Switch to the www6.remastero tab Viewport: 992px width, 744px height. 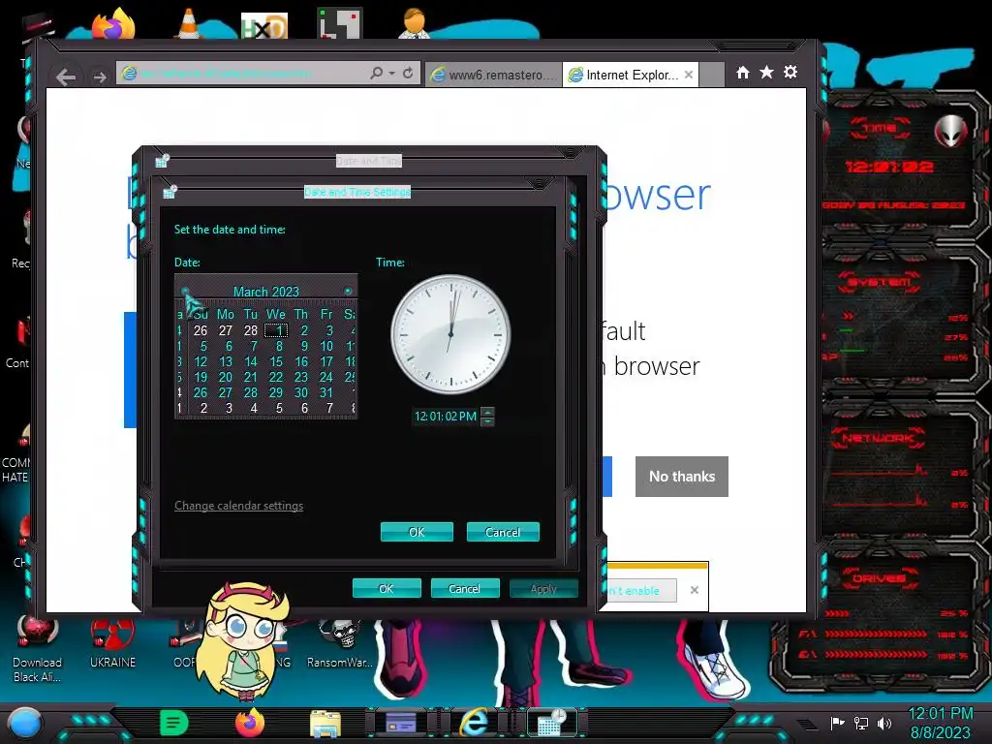tap(493, 75)
